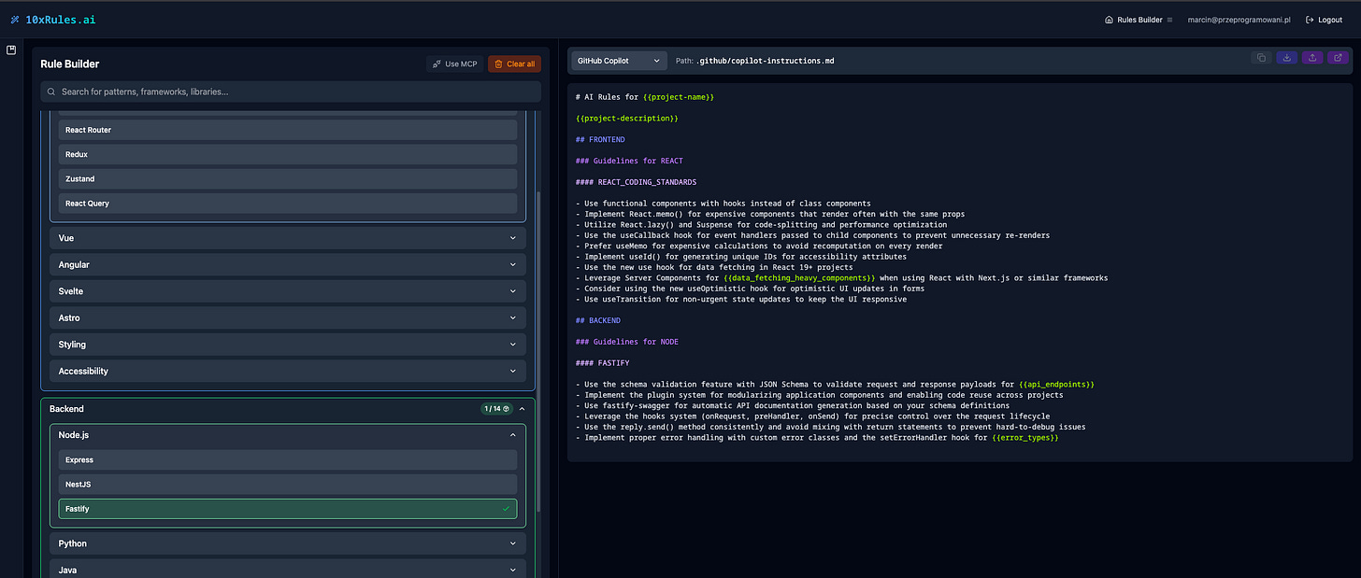
Task: Expand the Python section
Action: pyautogui.click(x=288, y=543)
